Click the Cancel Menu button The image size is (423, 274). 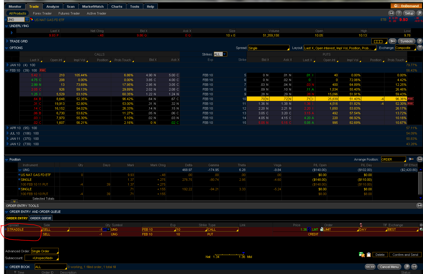click(389, 267)
